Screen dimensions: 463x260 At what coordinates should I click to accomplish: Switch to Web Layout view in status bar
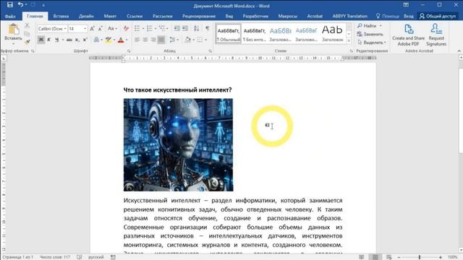point(389,257)
